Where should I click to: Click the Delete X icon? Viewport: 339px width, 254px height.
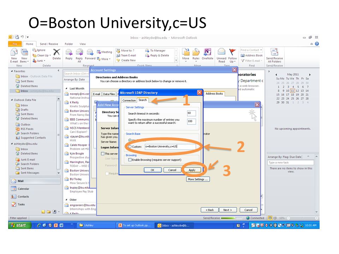tap(56, 52)
